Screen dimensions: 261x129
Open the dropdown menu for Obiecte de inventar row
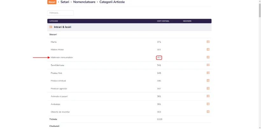[208, 112]
